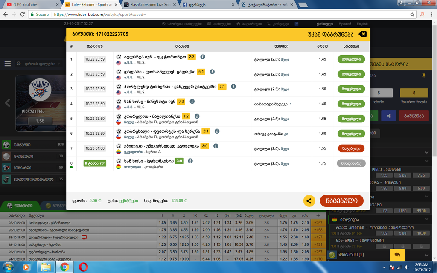Click the yellow 5 possible-win box

point(414,93)
